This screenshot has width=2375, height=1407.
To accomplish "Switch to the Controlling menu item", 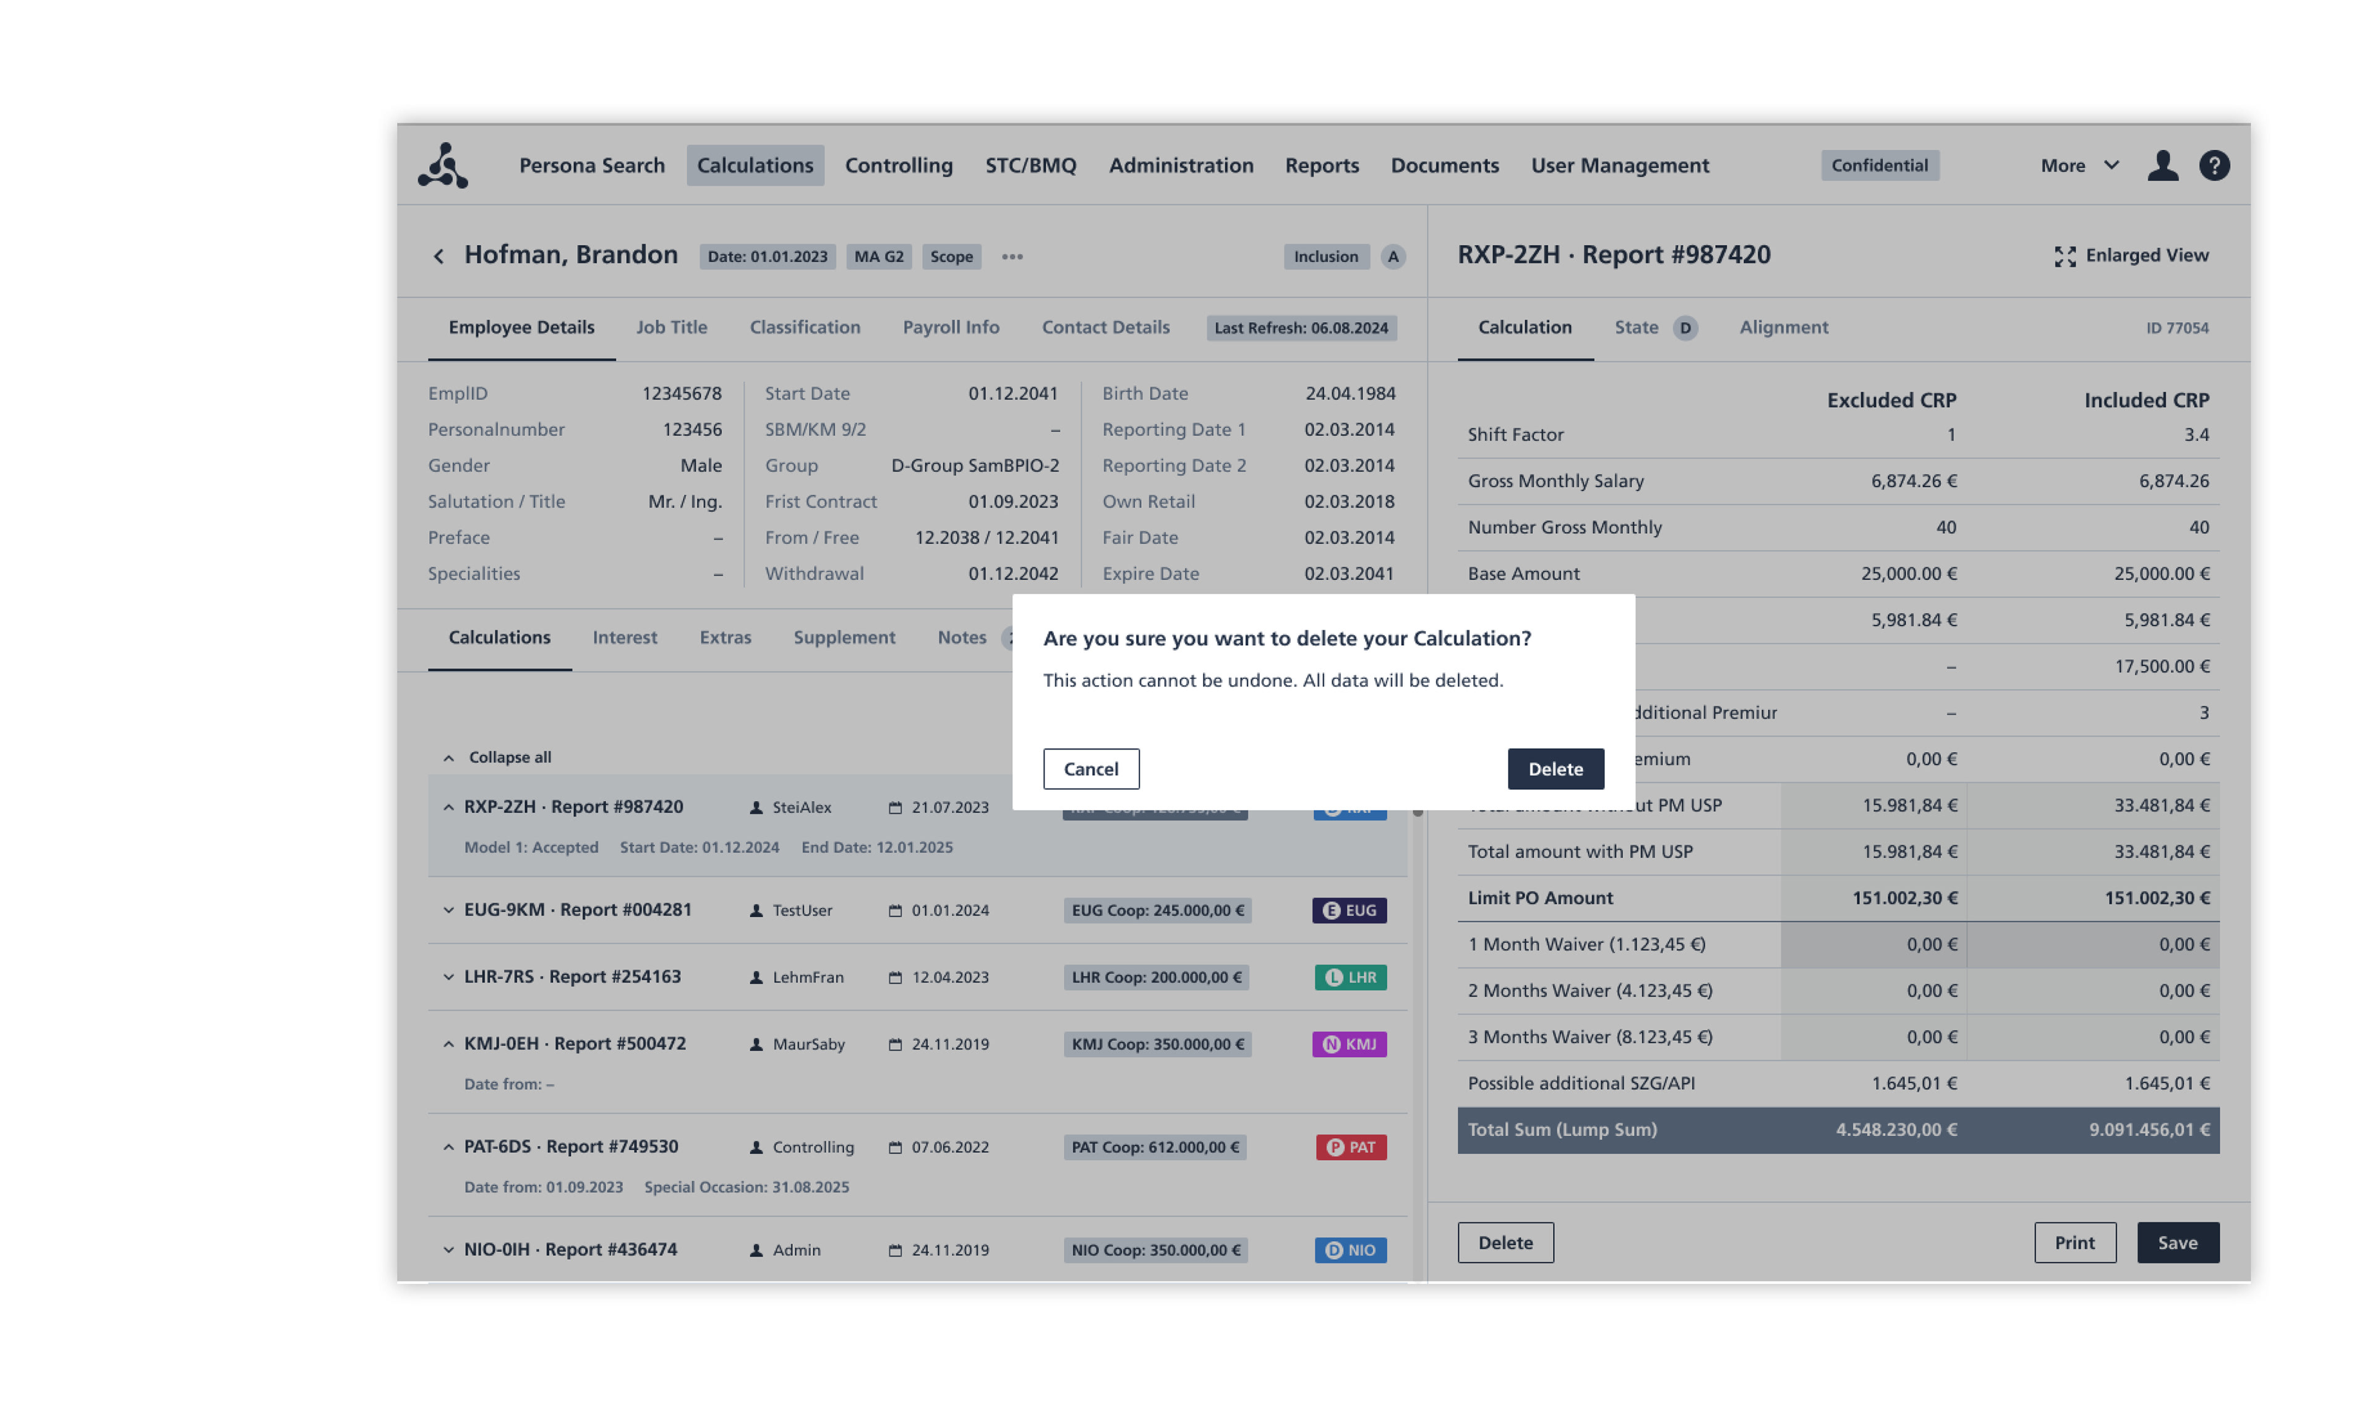I will click(x=898, y=166).
